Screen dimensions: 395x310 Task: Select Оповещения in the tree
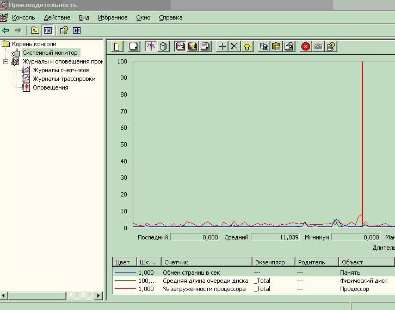coord(51,87)
